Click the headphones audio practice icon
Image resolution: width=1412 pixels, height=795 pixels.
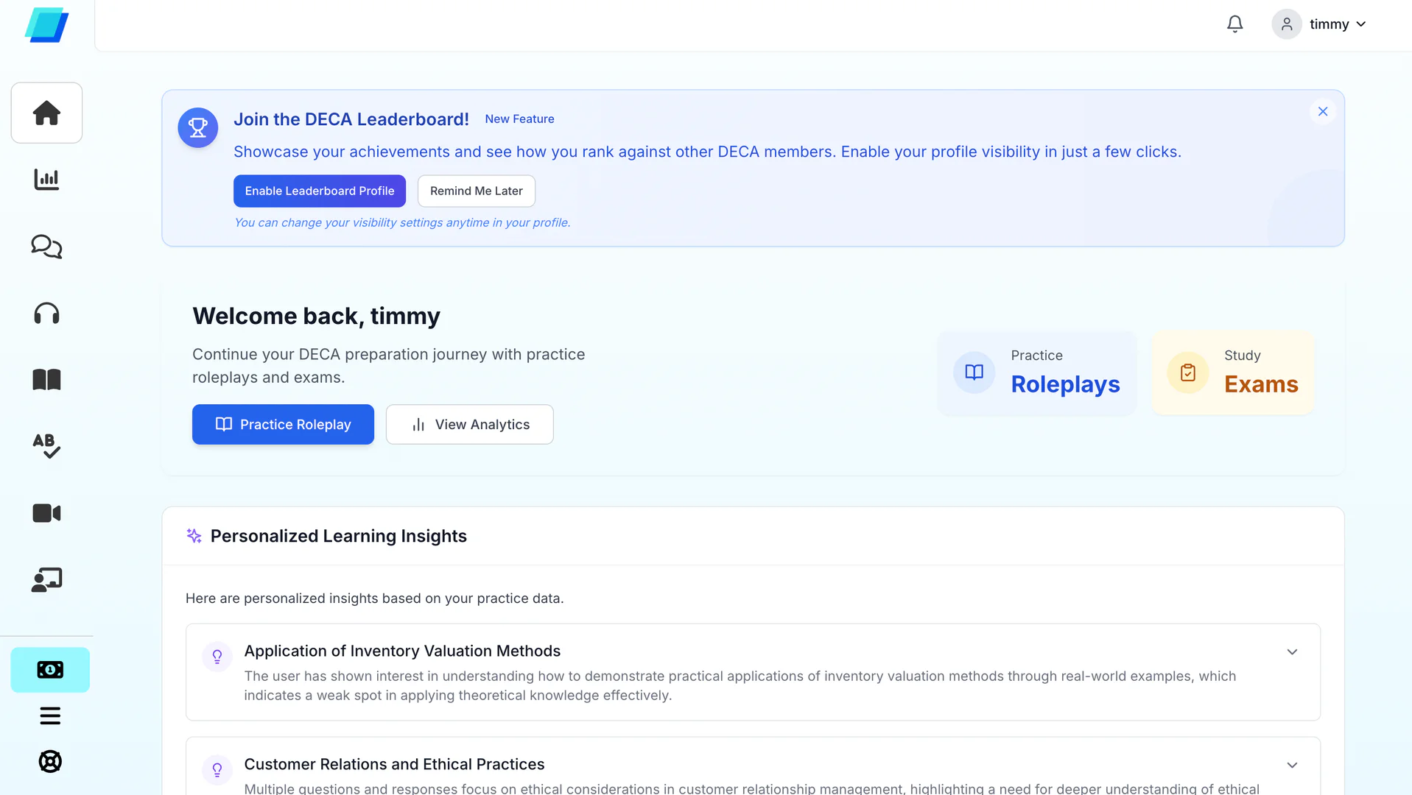tap(46, 313)
